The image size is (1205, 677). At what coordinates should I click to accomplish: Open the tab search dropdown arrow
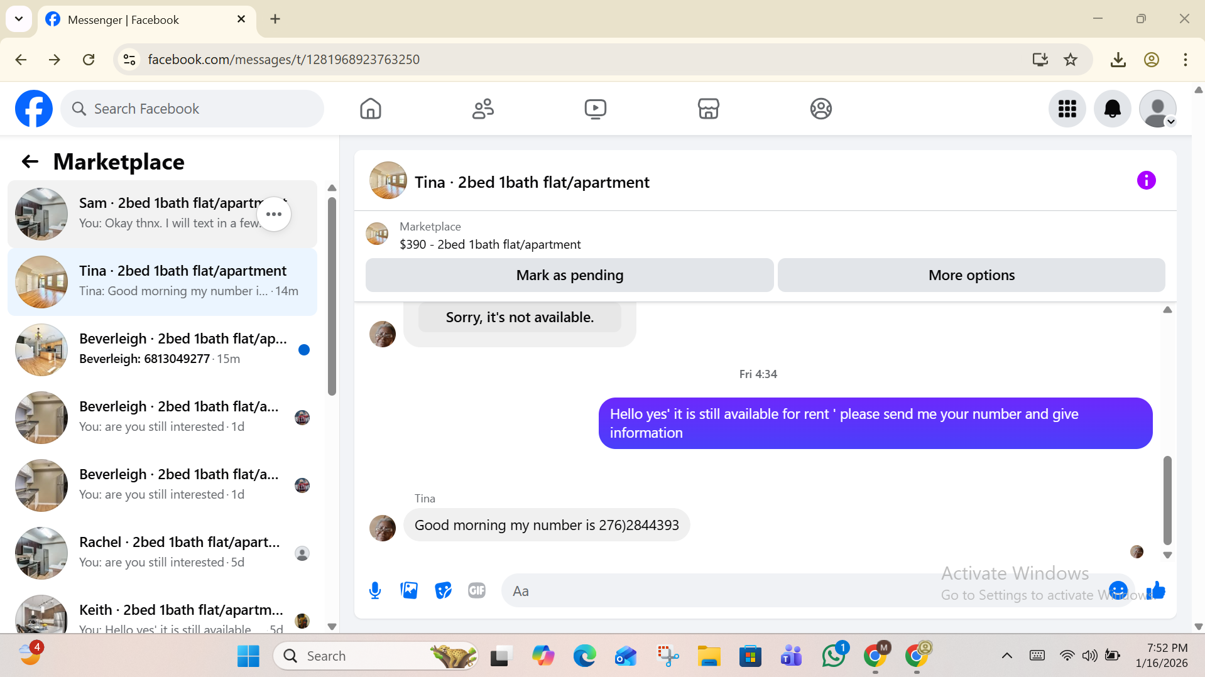[19, 19]
